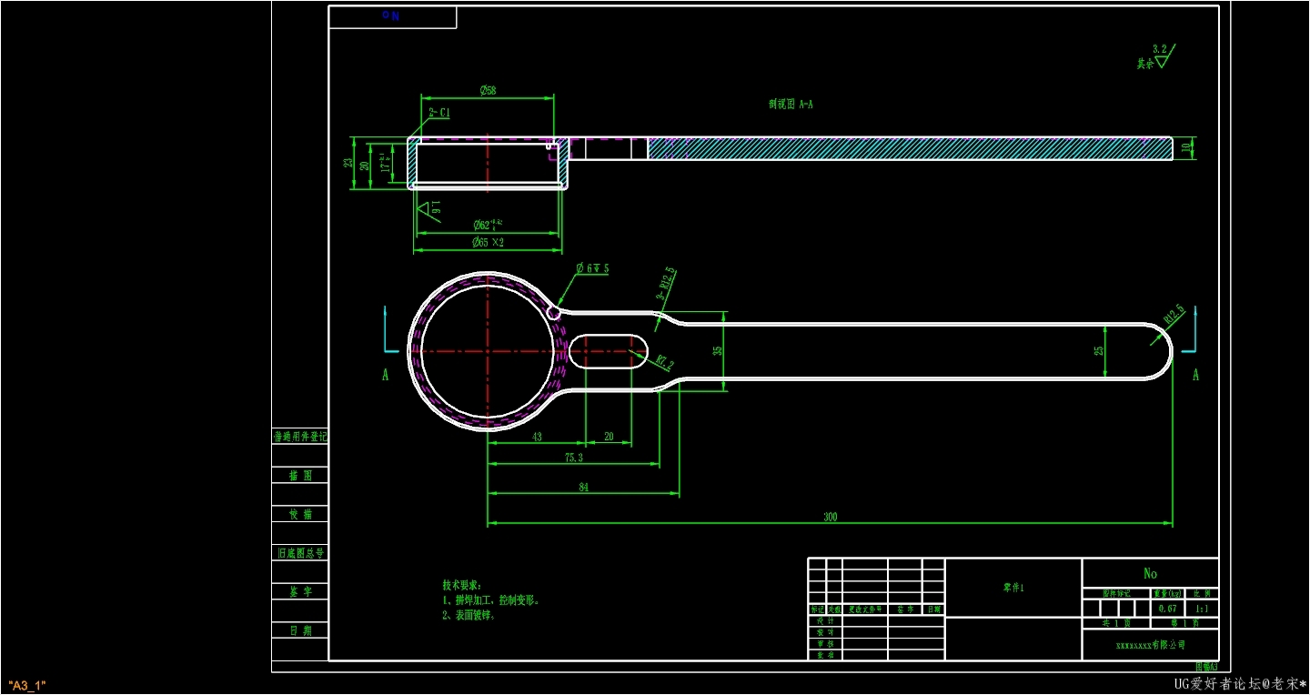
Task: Select the "A3_1" sheet label
Action: [x=26, y=685]
